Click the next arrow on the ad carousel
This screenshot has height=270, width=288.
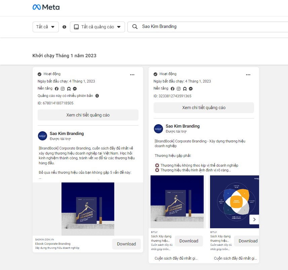pos(254,219)
